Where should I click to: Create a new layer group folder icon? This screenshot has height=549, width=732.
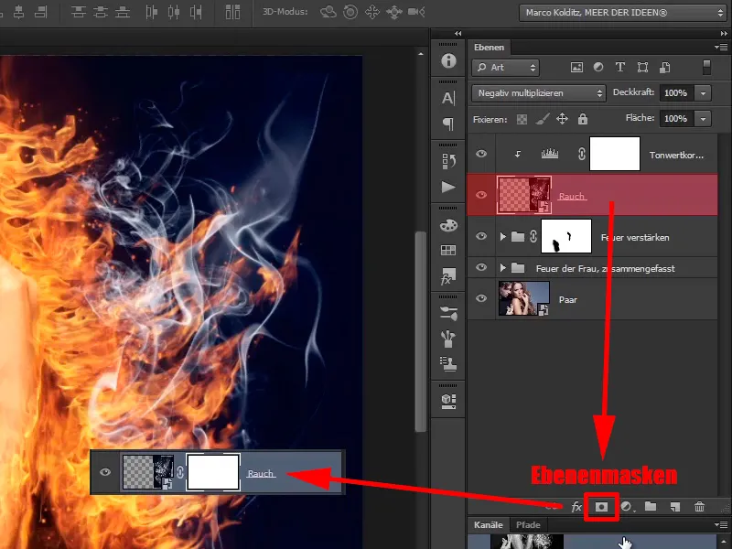click(x=651, y=507)
